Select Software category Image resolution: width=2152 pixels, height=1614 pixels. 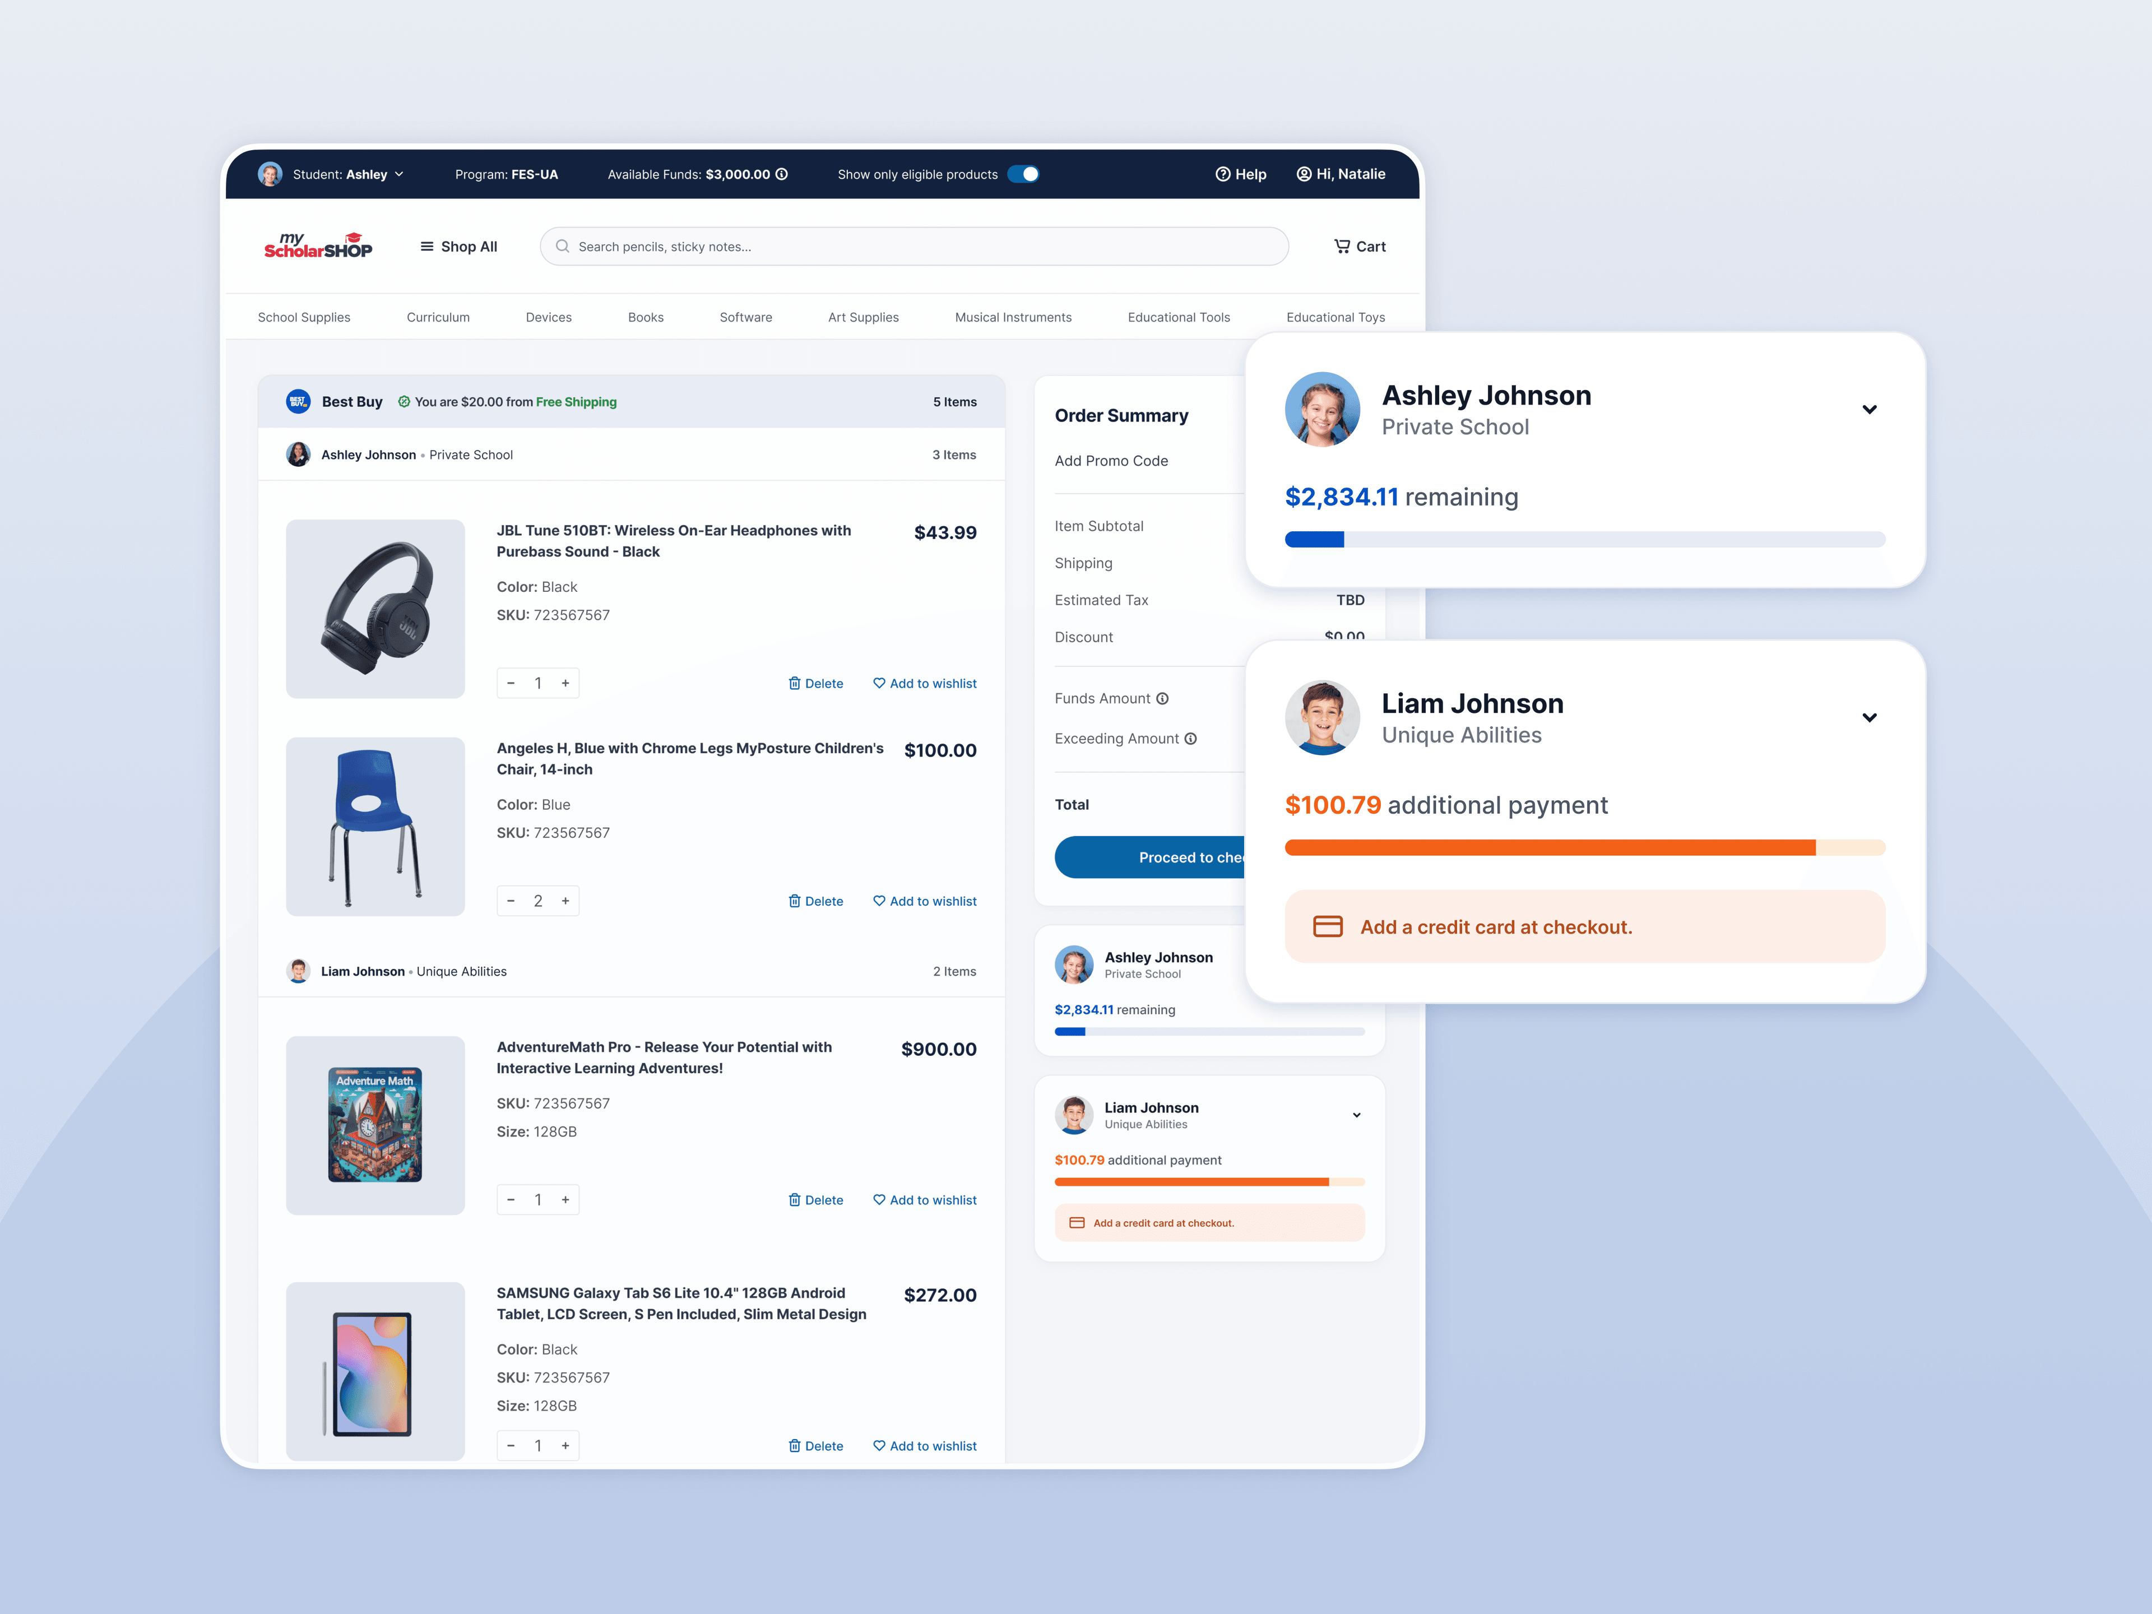[x=746, y=317]
